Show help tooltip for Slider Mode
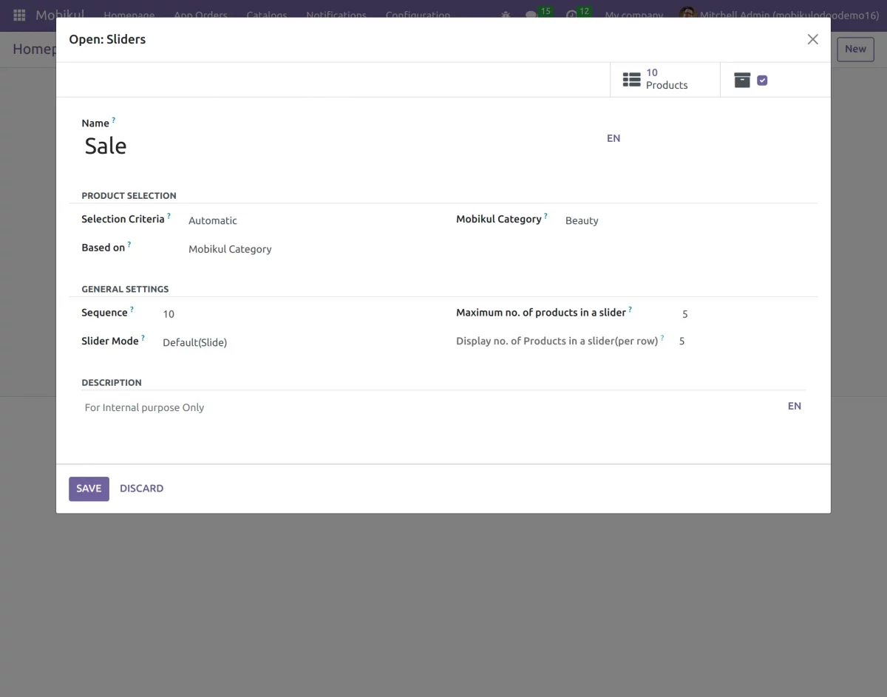 [x=143, y=338]
